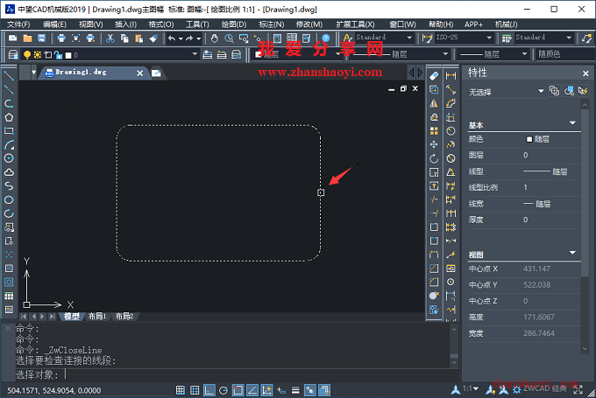Select the Polygon drawing tool
Viewport: 596px width, 398px height.
tap(9, 117)
